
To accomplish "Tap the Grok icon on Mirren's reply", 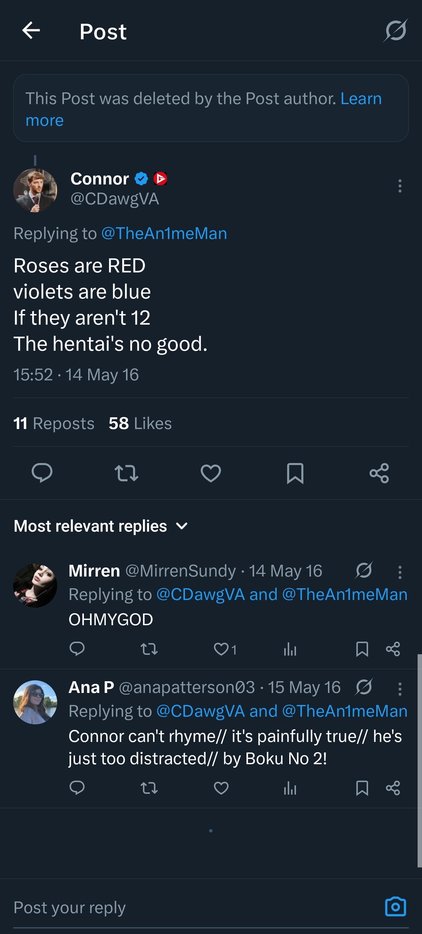I will pyautogui.click(x=364, y=570).
